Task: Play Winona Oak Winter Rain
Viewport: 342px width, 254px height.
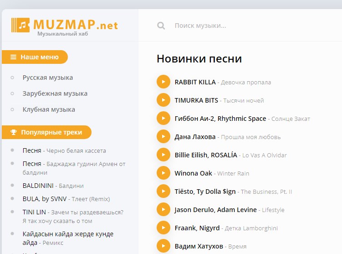Action: 163,173
